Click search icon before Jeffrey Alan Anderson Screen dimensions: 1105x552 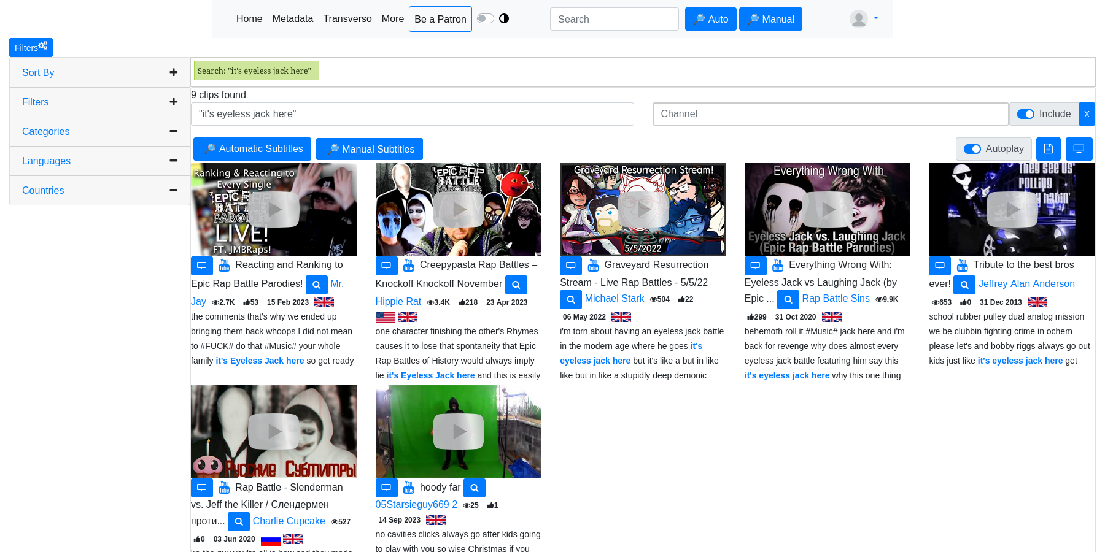tap(964, 285)
